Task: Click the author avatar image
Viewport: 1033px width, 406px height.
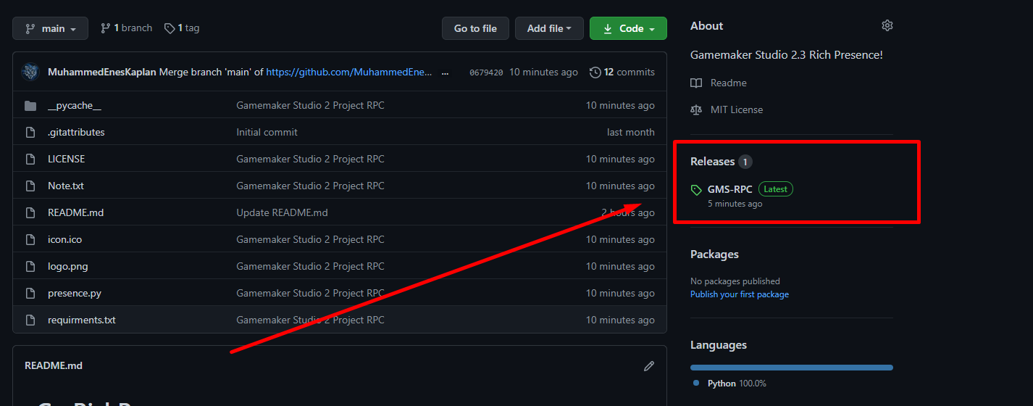Action: tap(30, 72)
